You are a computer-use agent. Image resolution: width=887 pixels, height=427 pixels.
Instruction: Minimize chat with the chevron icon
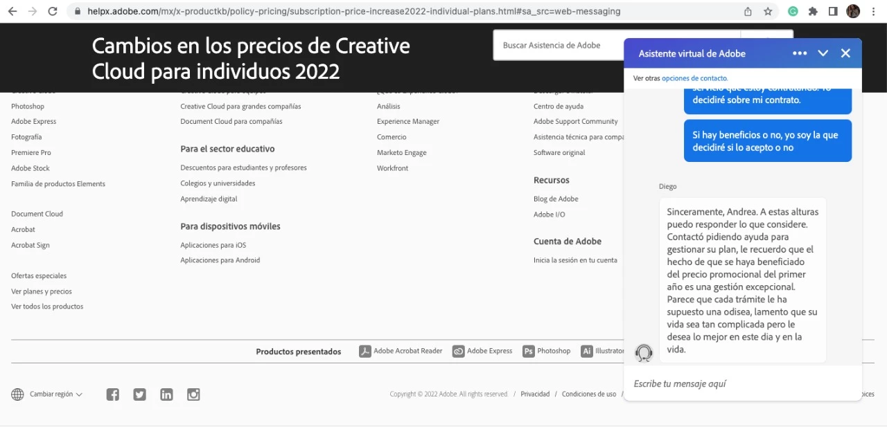[823, 53]
